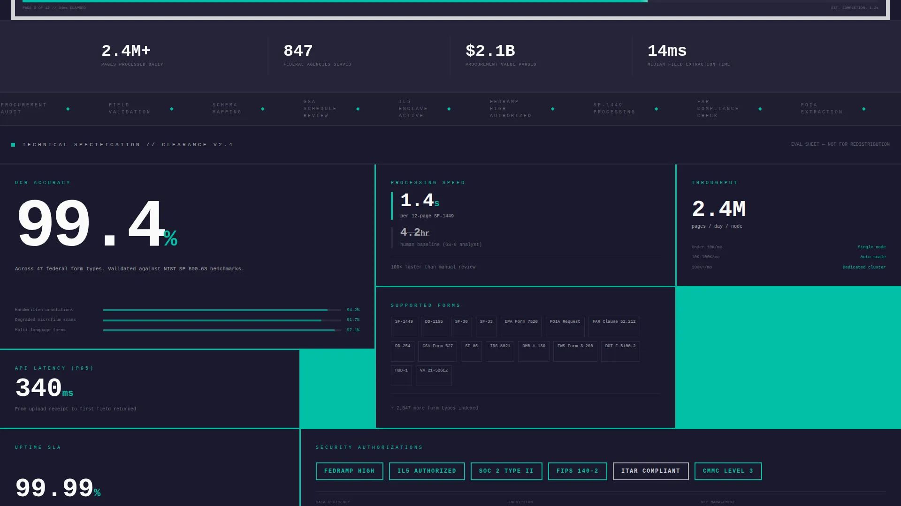Click the FEDRAMP HIGH AUTHORIZED ticker item
The image size is (901, 506).
point(511,109)
